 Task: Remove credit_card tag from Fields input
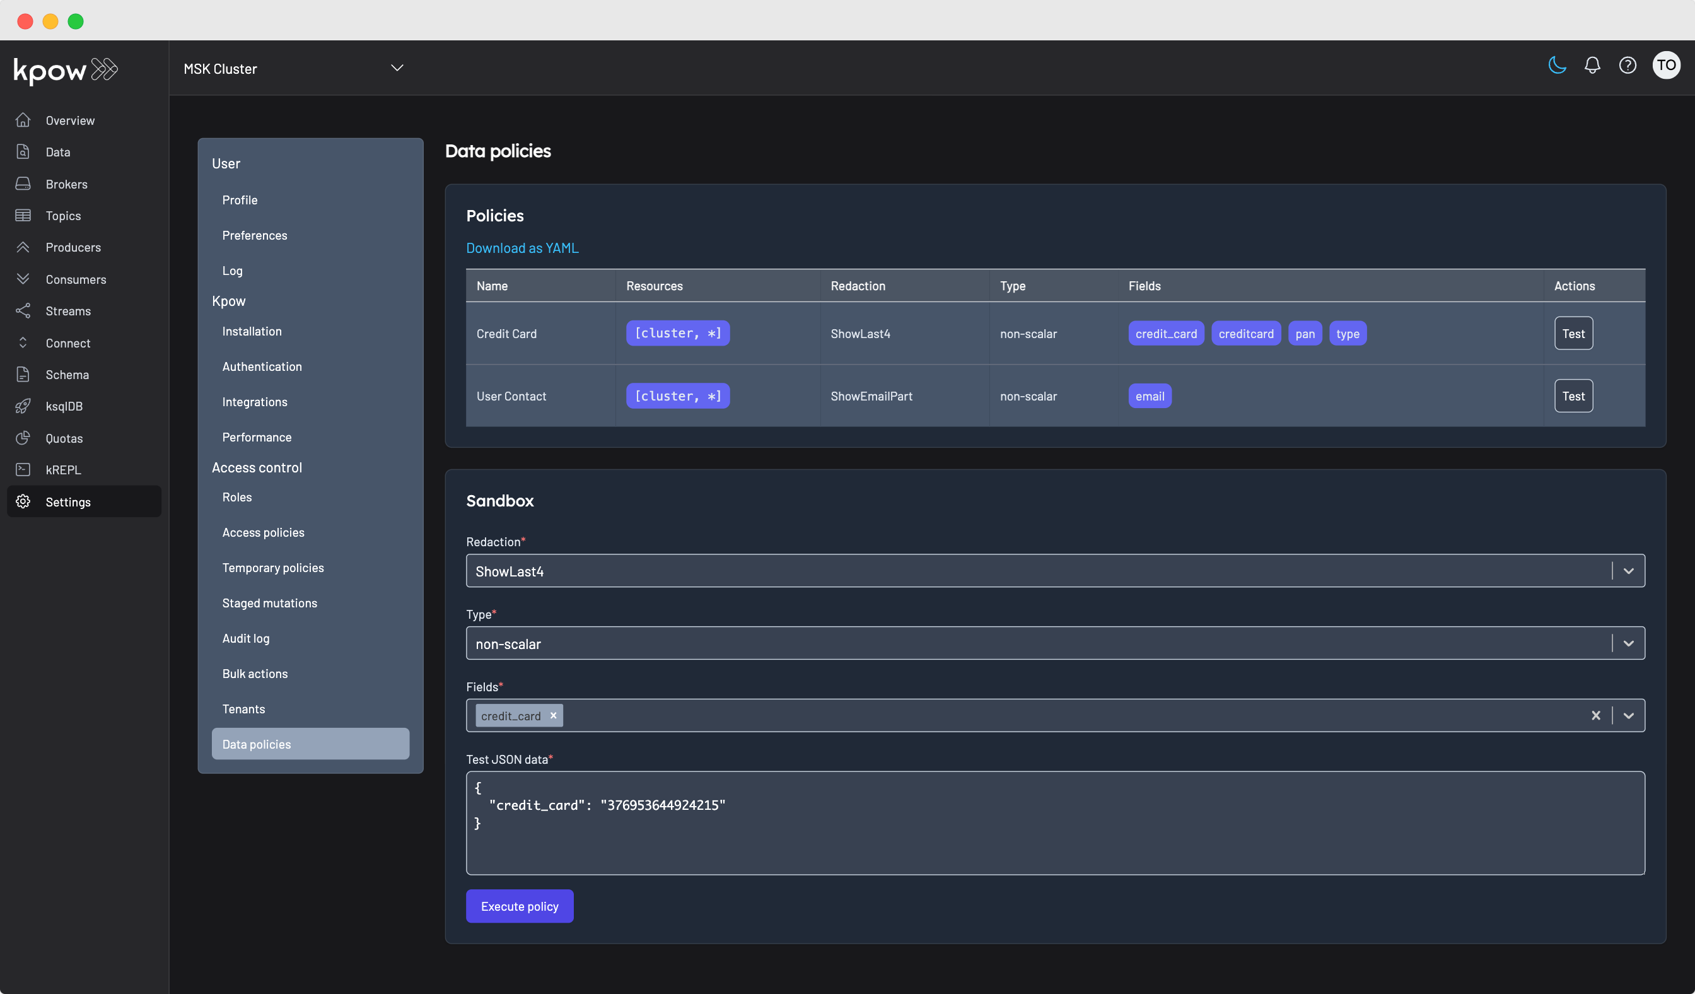(554, 715)
